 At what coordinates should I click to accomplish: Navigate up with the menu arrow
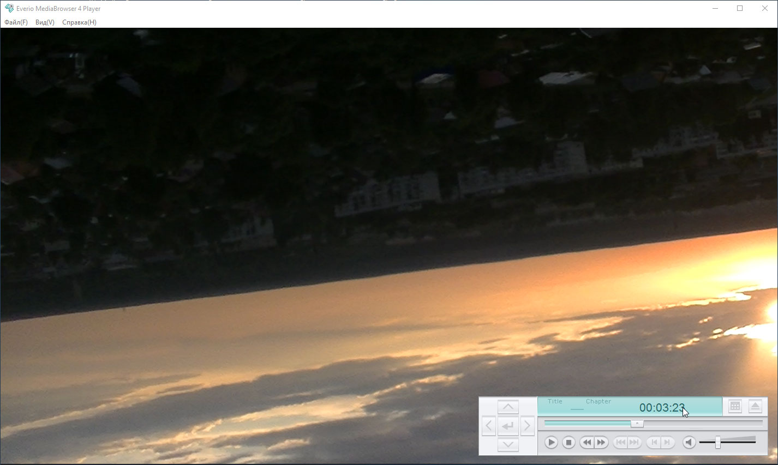508,407
